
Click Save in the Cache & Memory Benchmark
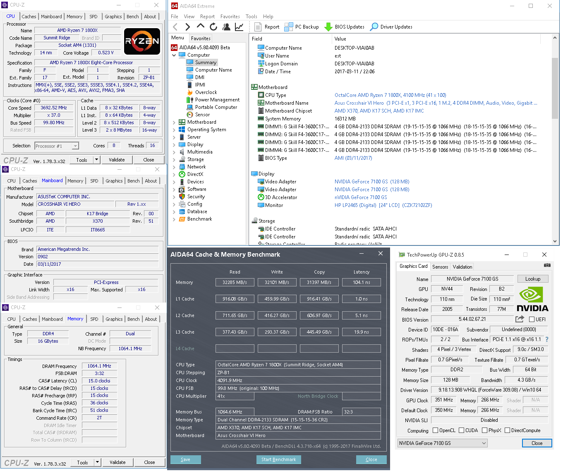[186, 459]
